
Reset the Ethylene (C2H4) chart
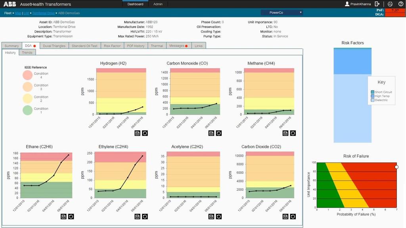(x=145, y=217)
